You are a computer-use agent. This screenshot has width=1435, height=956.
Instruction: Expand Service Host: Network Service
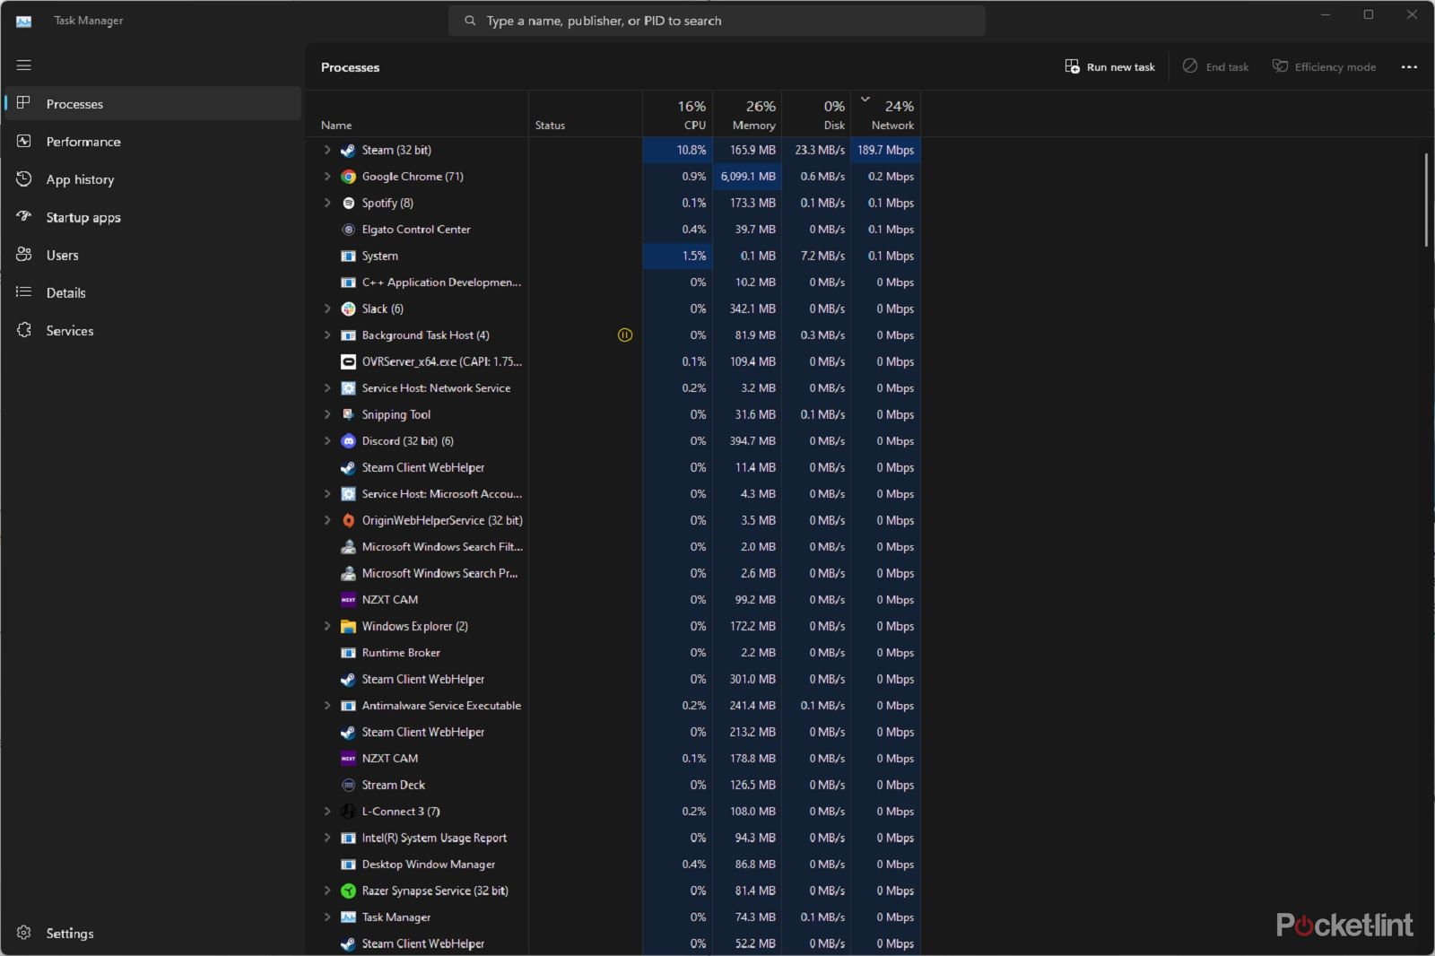tap(327, 388)
